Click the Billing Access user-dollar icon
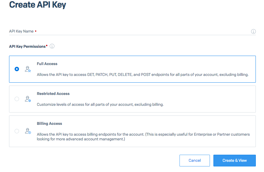Image resolution: width=264 pixels, height=172 pixels. [x=28, y=131]
